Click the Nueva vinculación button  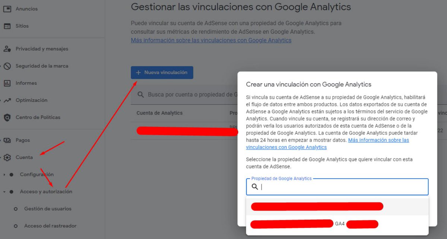(x=162, y=72)
